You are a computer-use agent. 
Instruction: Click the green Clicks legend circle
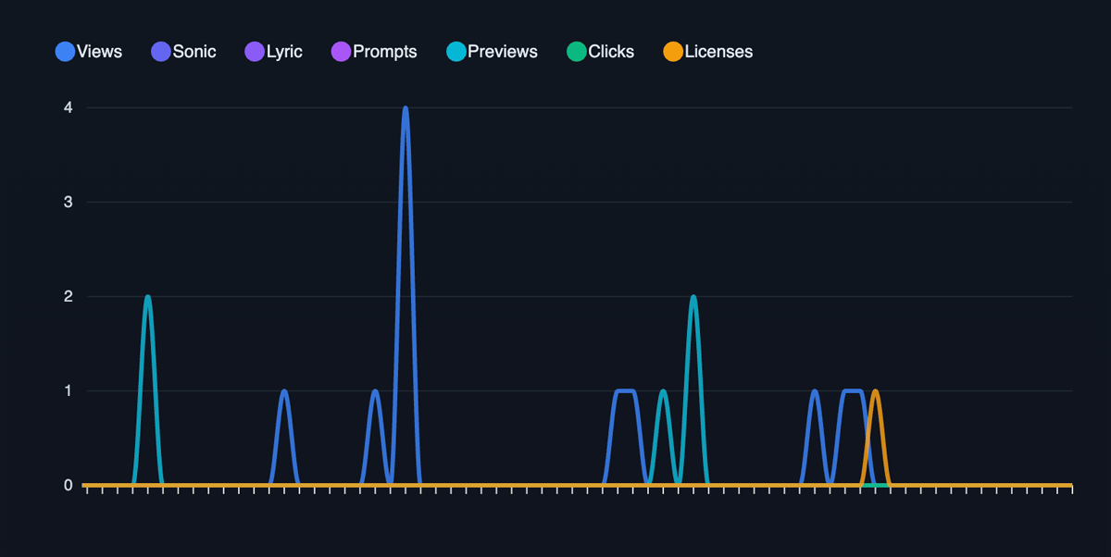[577, 52]
